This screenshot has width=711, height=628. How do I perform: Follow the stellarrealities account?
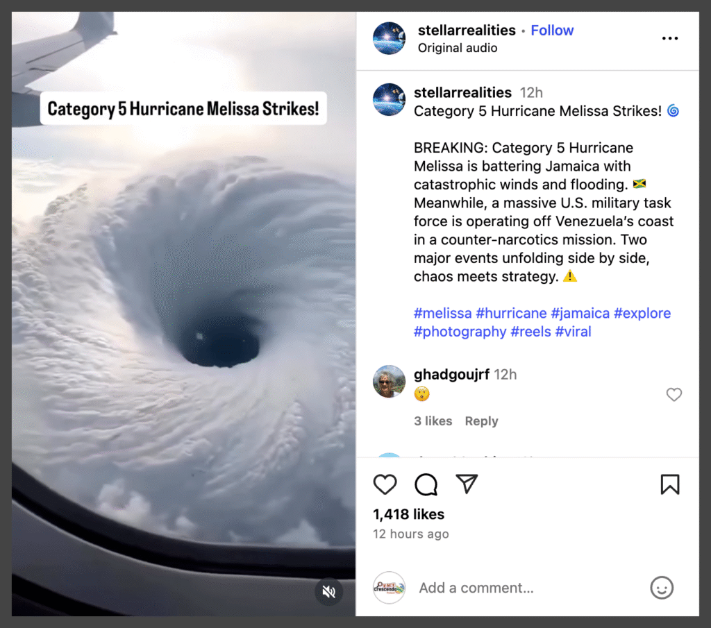point(552,31)
